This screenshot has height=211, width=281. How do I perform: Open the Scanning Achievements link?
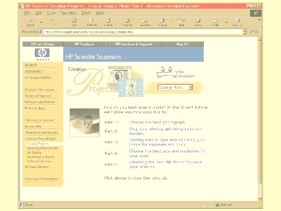click(43, 148)
